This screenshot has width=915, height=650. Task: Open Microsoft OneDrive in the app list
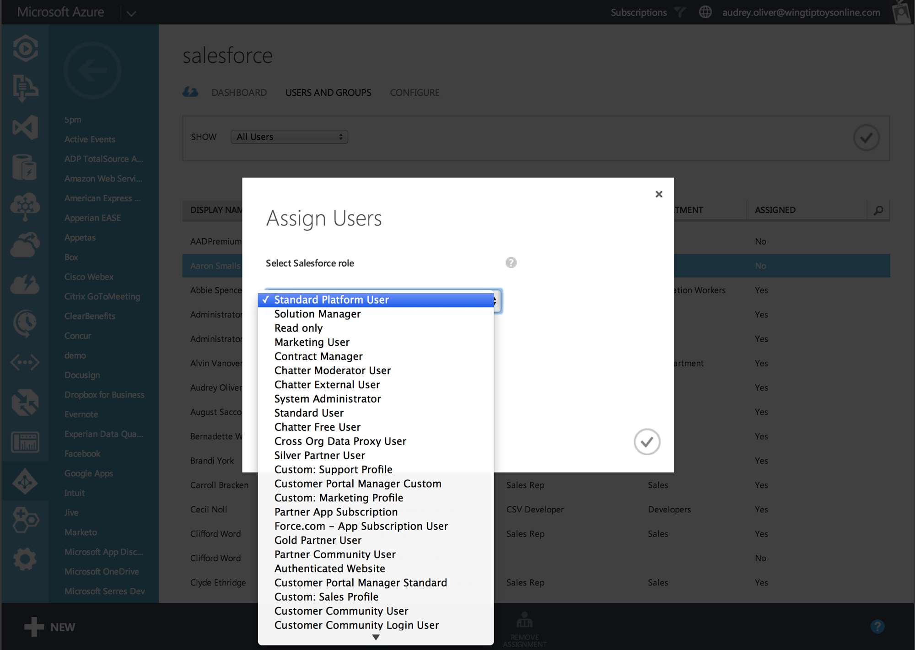(102, 572)
